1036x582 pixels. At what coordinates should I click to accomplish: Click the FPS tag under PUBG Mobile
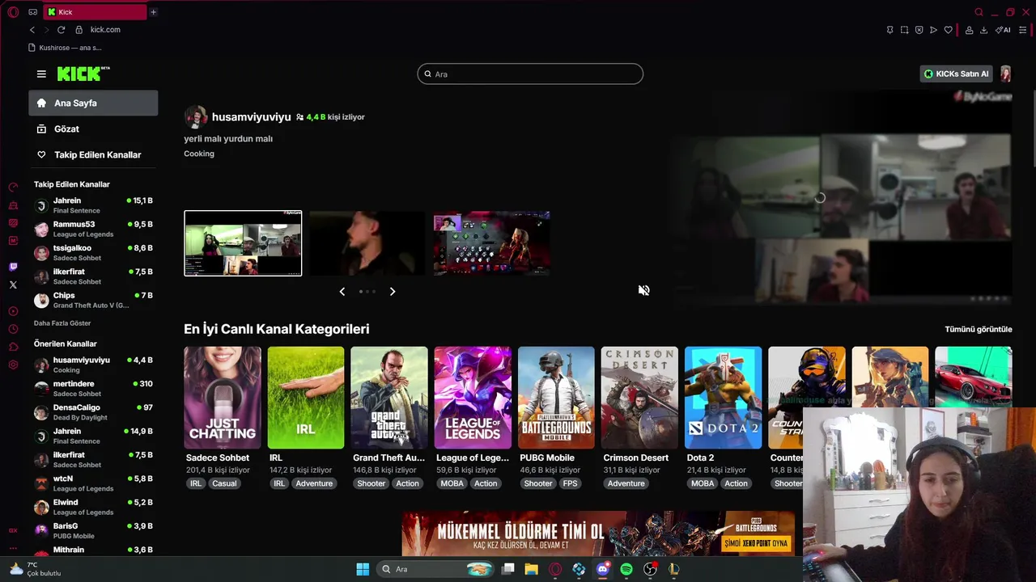click(570, 483)
